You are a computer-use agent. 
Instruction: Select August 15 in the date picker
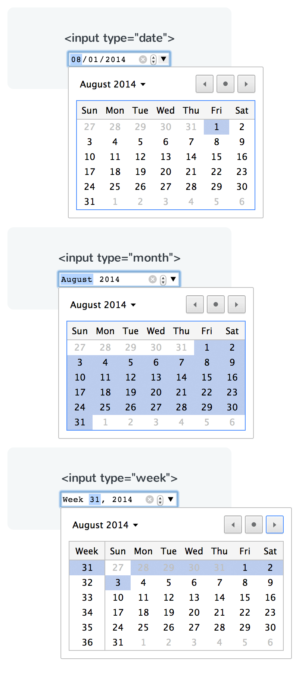pyautogui.click(x=217, y=157)
